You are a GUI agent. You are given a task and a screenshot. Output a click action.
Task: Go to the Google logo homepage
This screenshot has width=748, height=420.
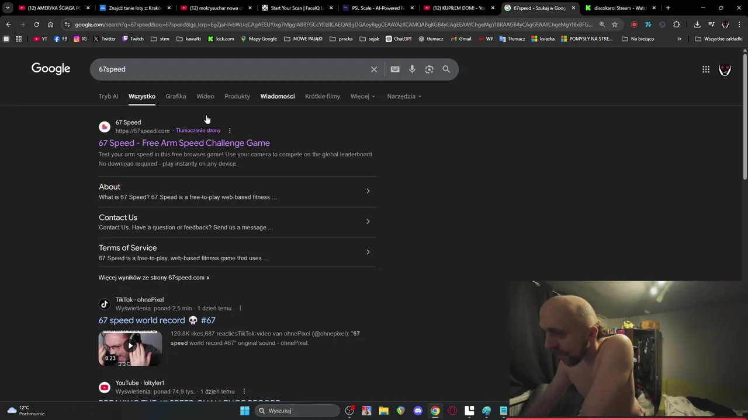[x=51, y=69]
